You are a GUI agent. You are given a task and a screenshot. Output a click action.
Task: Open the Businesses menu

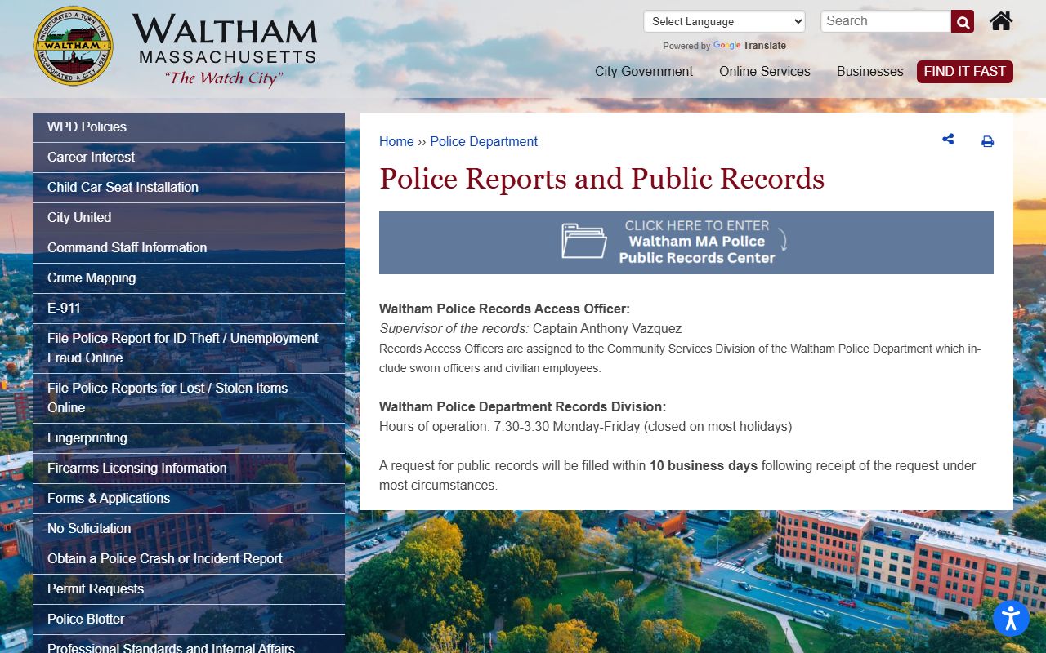870,71
